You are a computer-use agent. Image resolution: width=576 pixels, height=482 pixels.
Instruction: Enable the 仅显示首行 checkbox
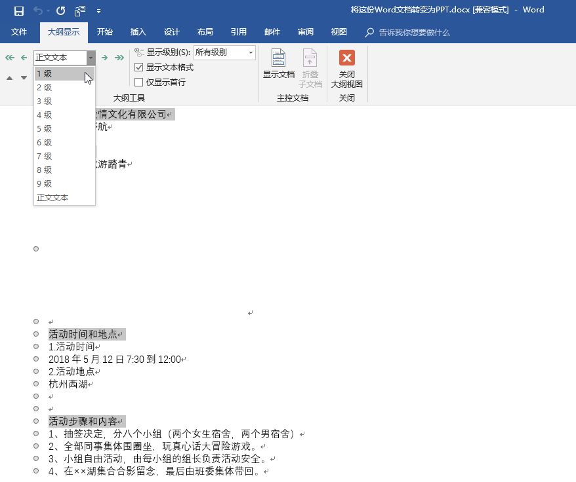(138, 81)
